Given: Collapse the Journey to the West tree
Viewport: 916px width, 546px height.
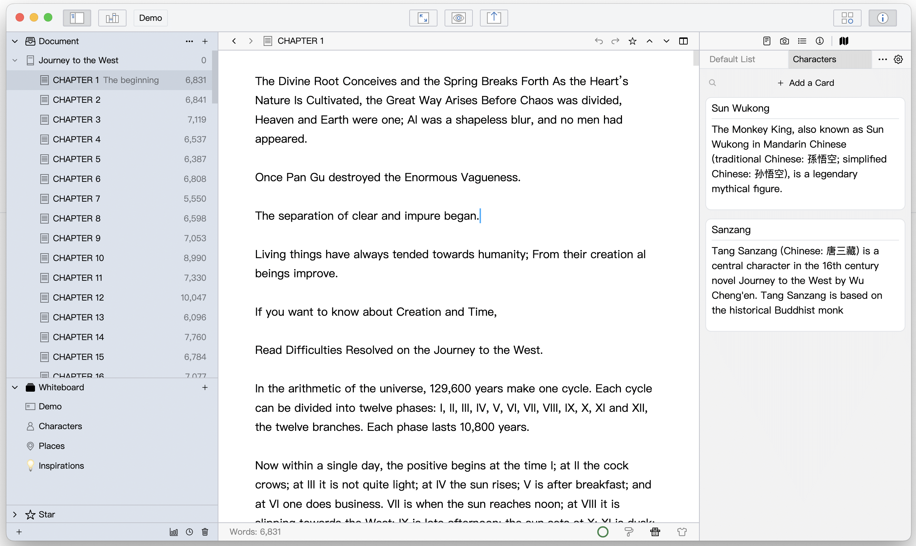Looking at the screenshot, I should point(15,60).
